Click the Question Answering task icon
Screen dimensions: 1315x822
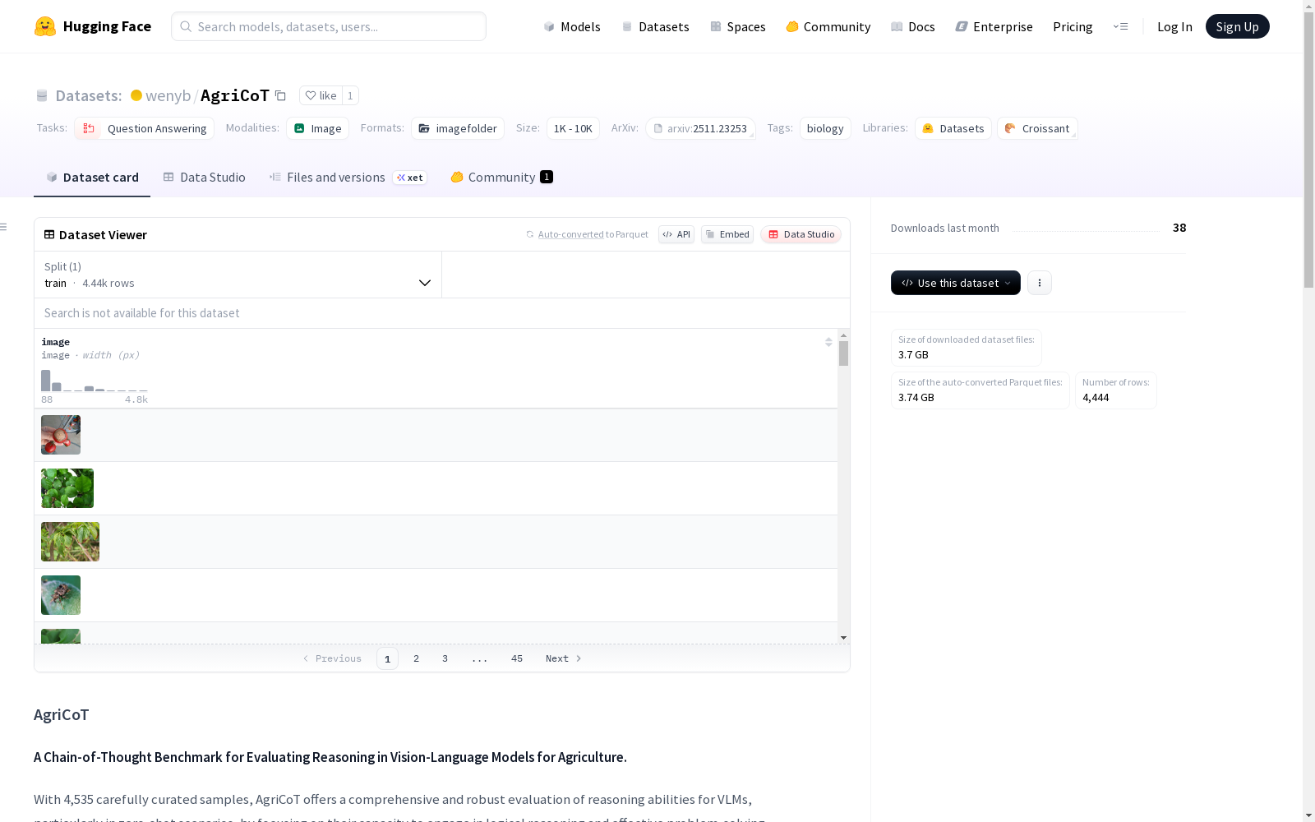click(89, 128)
